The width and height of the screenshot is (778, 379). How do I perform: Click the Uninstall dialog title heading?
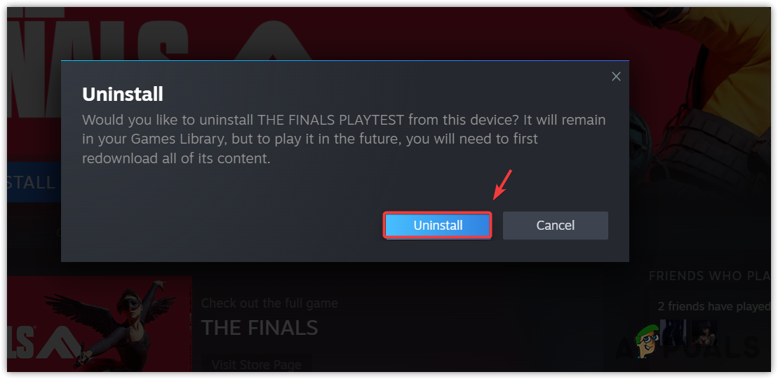[x=123, y=94]
